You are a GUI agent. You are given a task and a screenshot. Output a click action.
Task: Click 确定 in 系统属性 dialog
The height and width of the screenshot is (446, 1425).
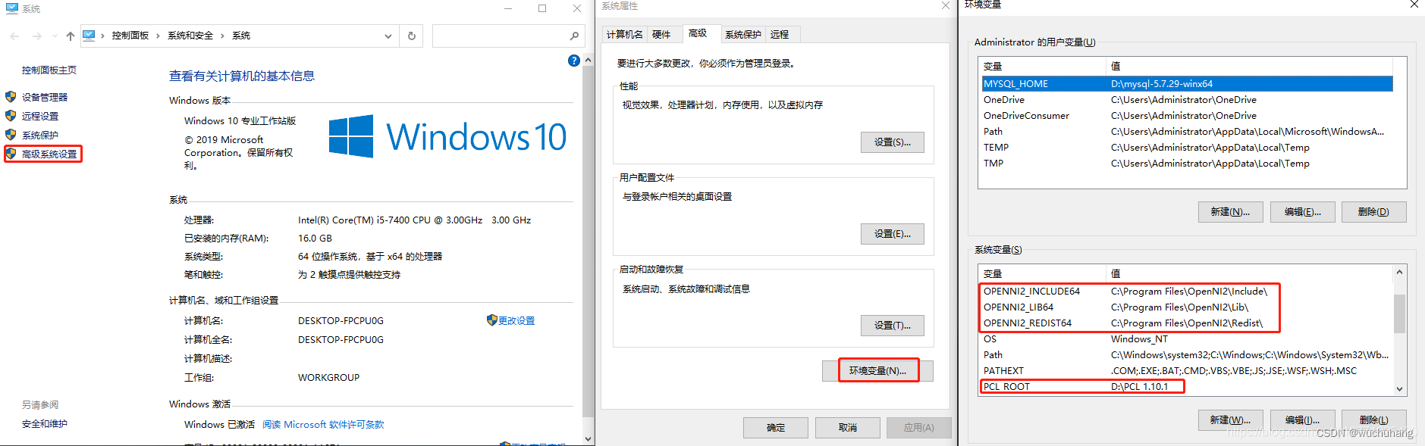(776, 428)
